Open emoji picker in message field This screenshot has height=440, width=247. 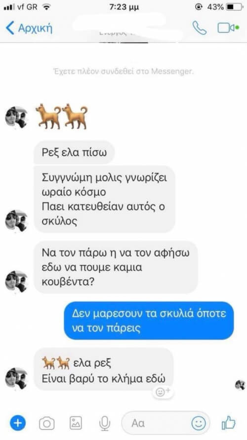(x=199, y=423)
